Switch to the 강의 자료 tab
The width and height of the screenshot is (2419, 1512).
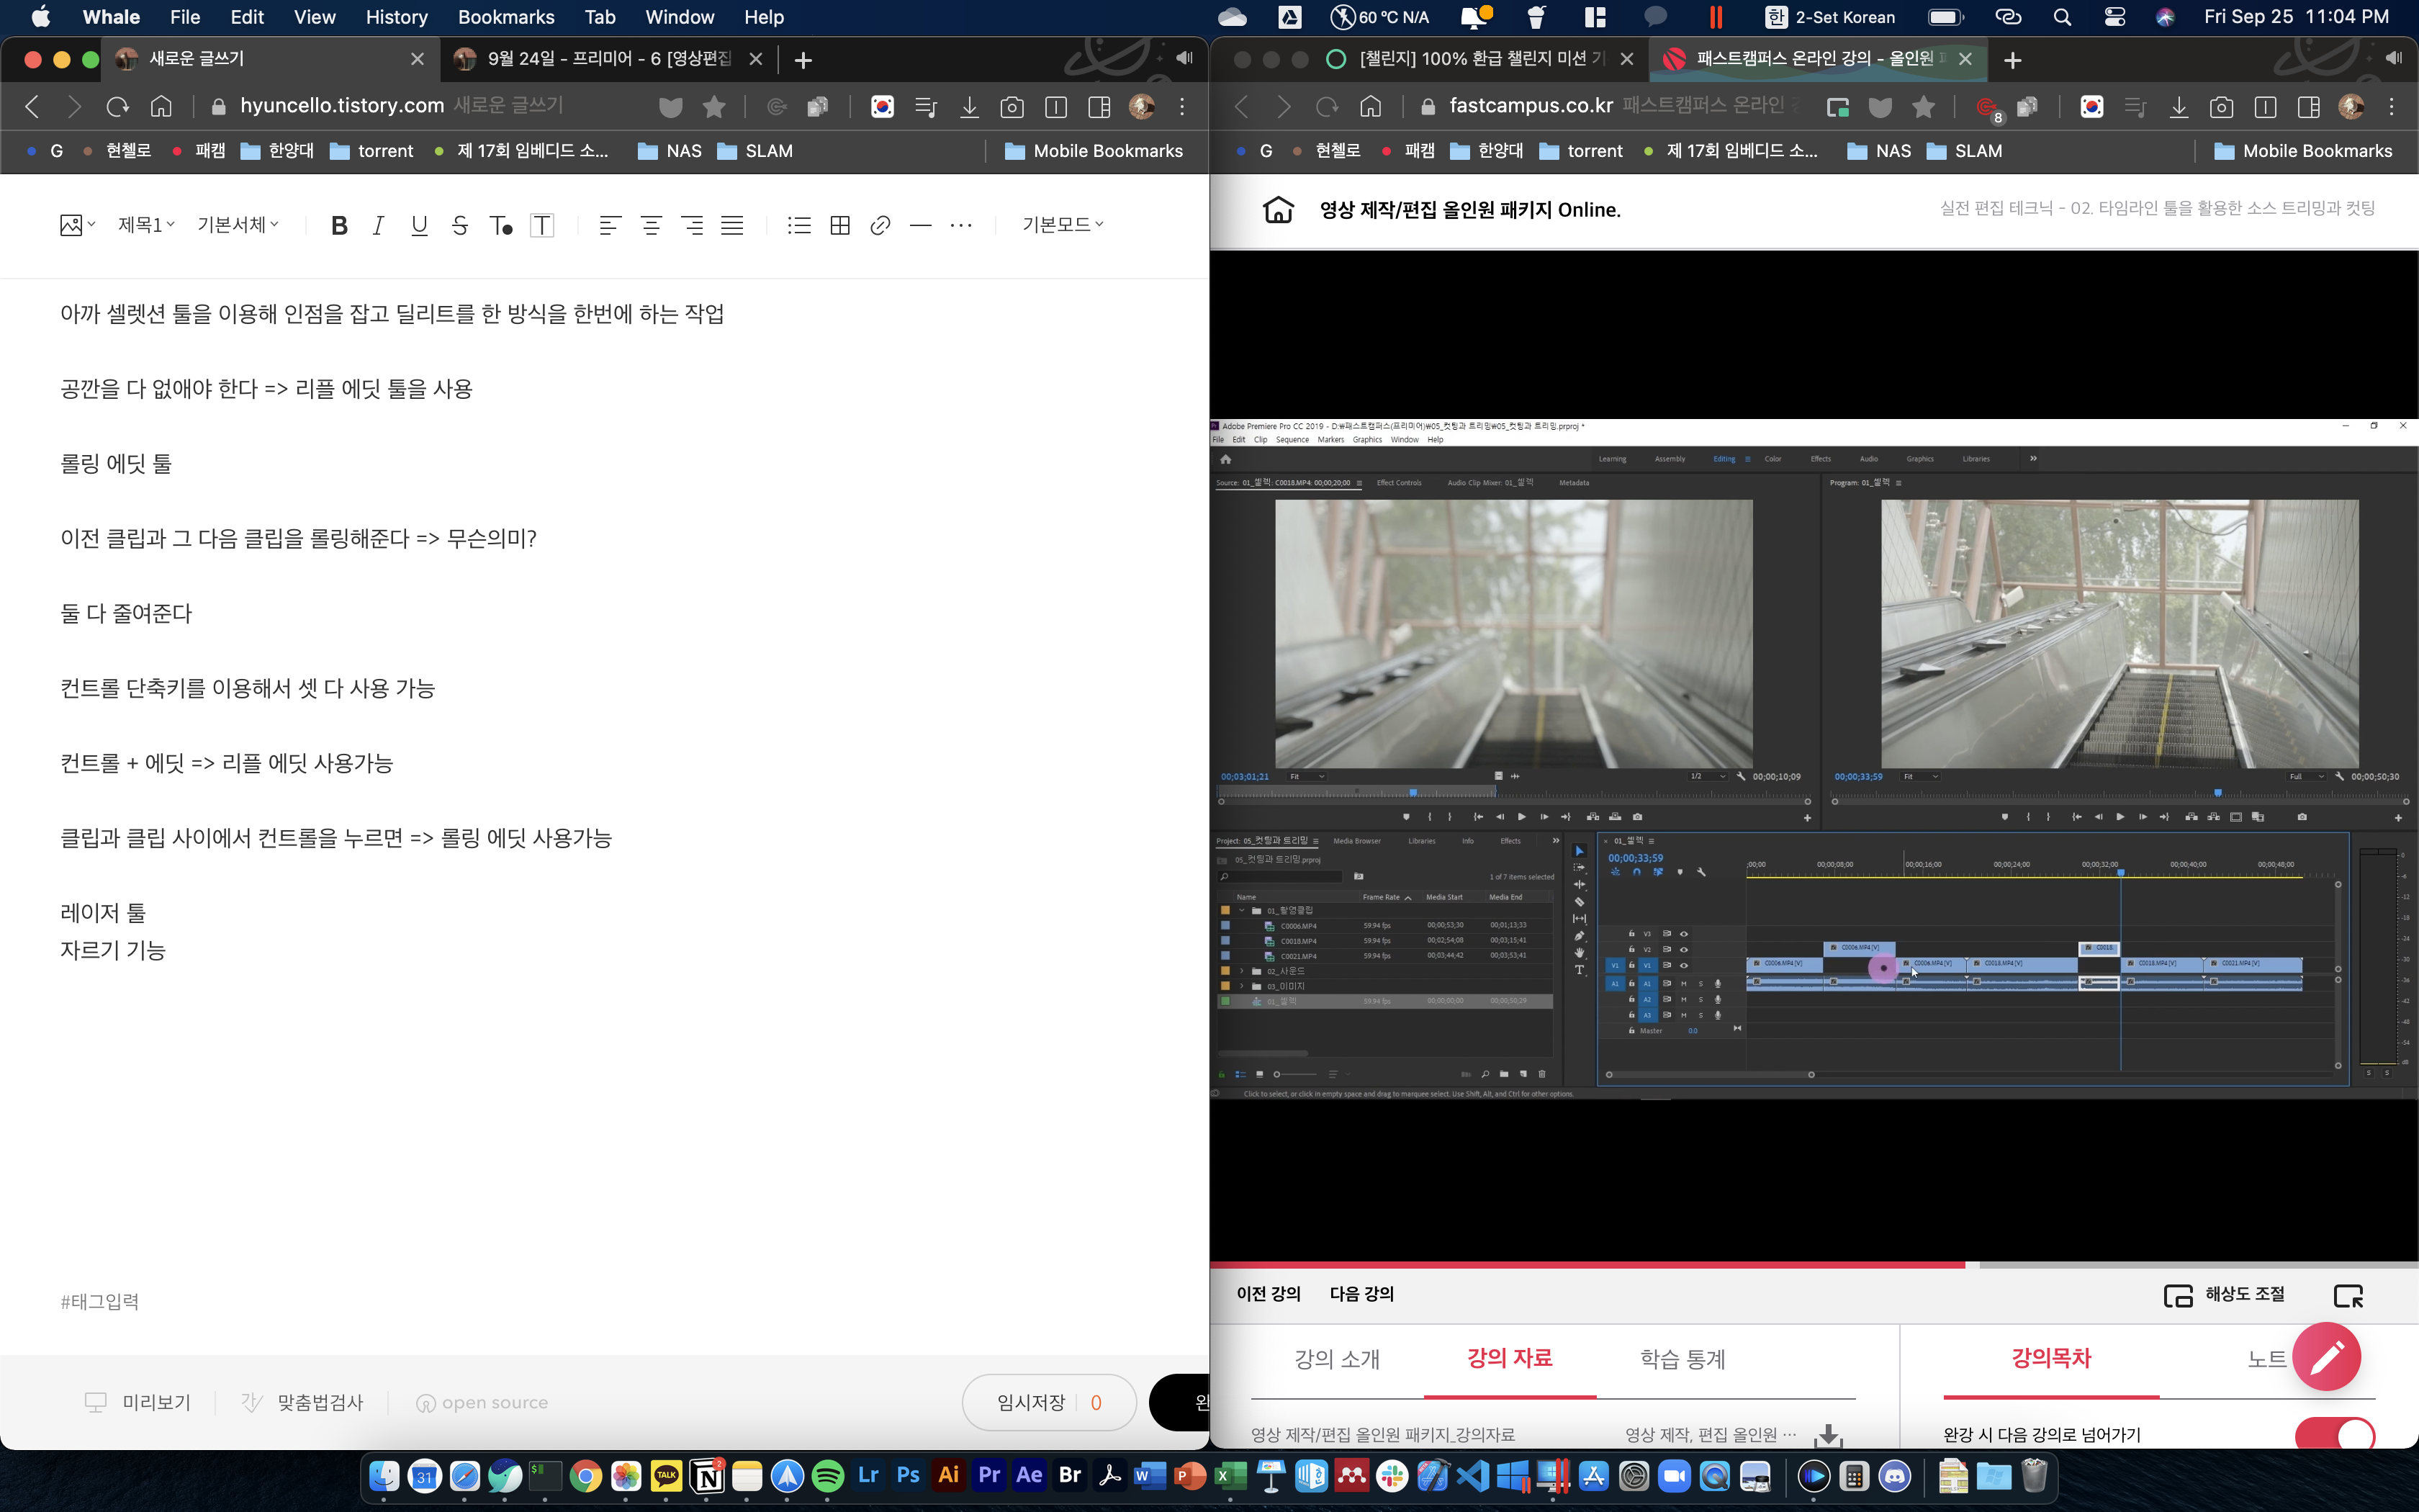click(x=1508, y=1358)
